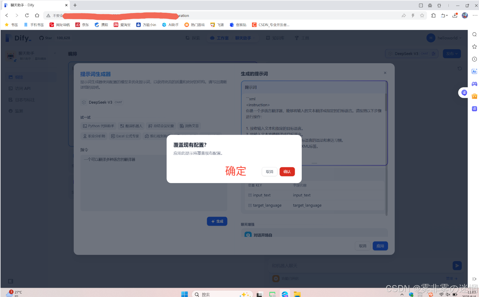Open browser three-dot menu
Screen dimensions: 479x297
pyautogui.click(x=475, y=15)
